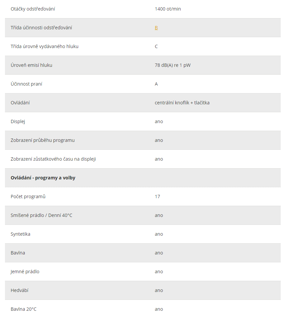Click the 'Třída úrovně vydávaného hluku' label
286x317 pixels.
pyautogui.click(x=44, y=46)
